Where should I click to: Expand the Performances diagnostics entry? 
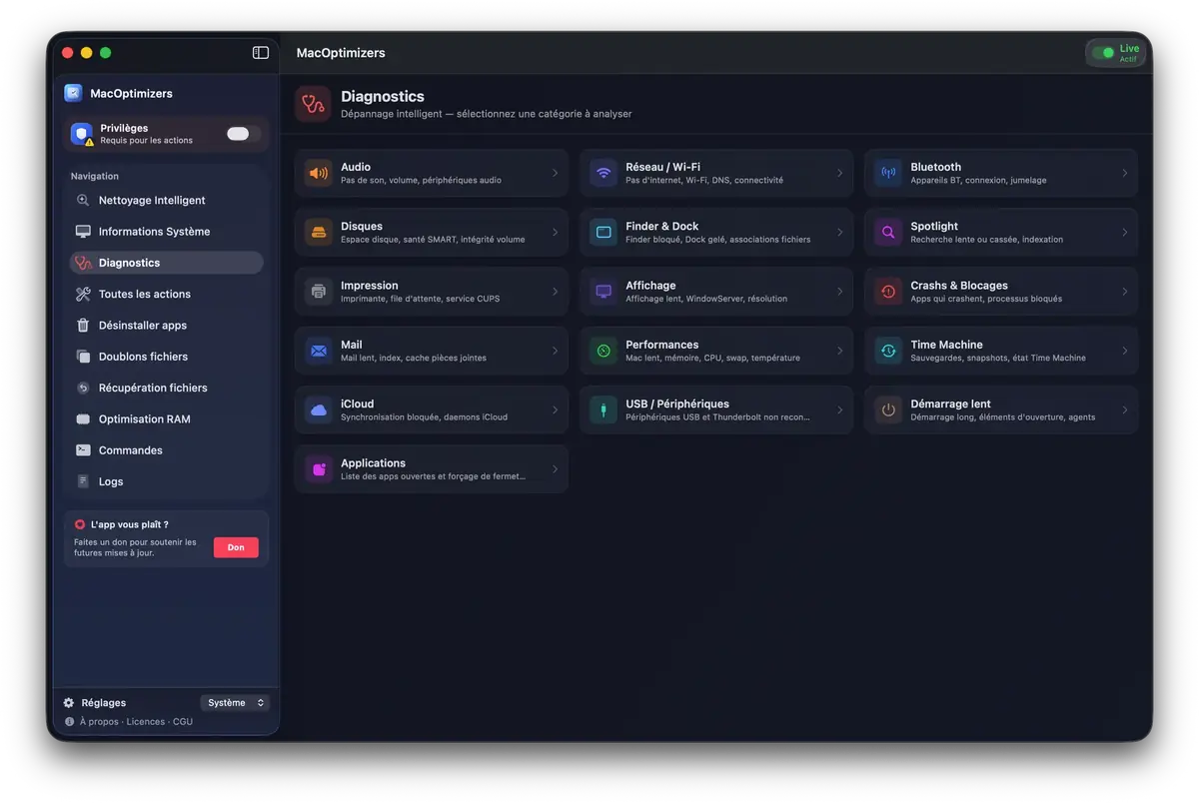point(715,351)
